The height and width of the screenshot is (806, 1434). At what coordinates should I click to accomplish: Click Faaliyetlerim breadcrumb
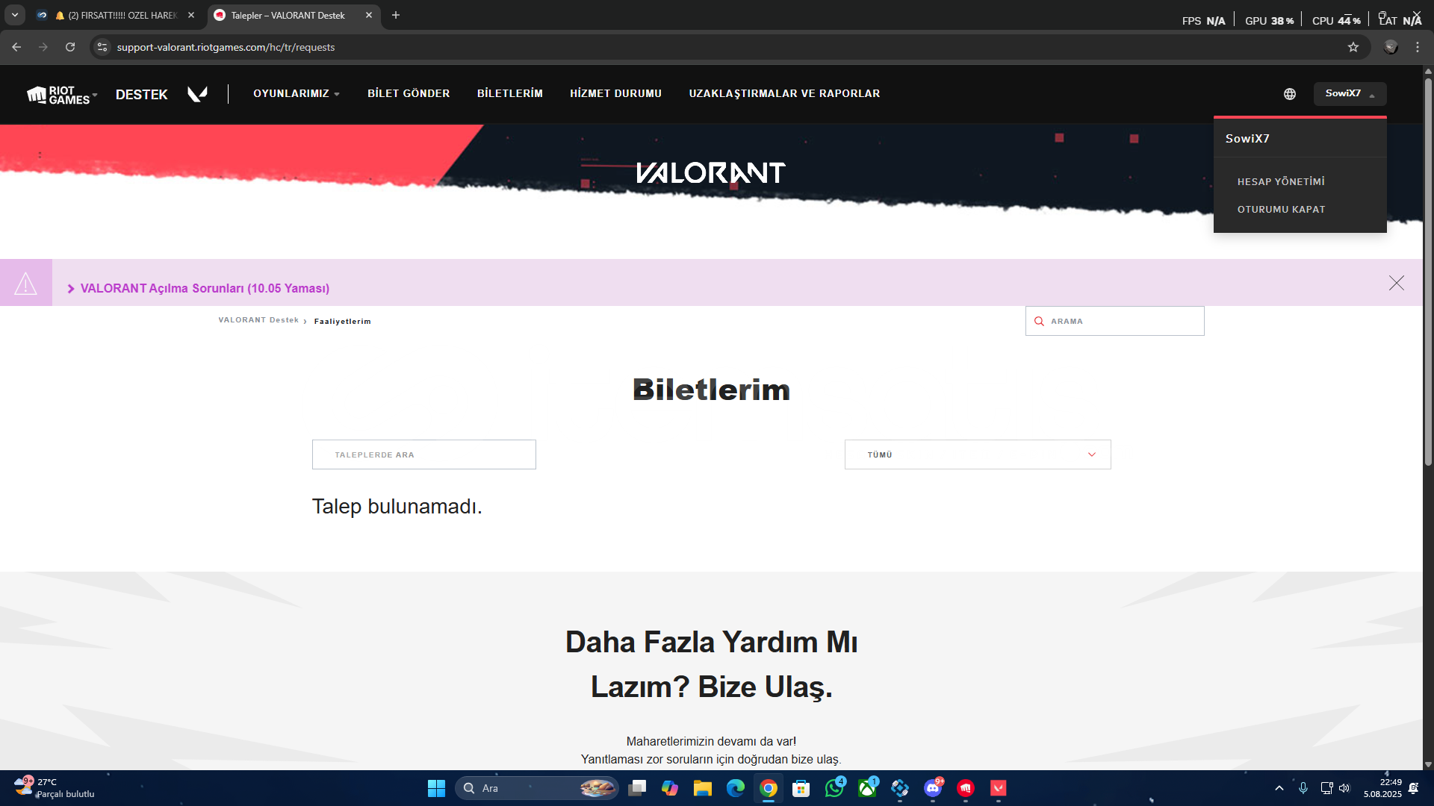point(343,322)
